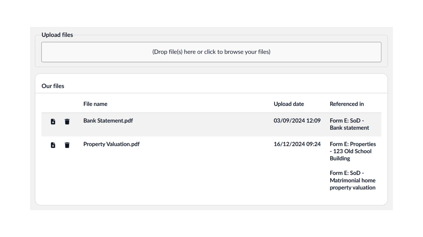Screen dimensions: 423x237
Task: Click the Referenced in column header
Action: tap(347, 104)
